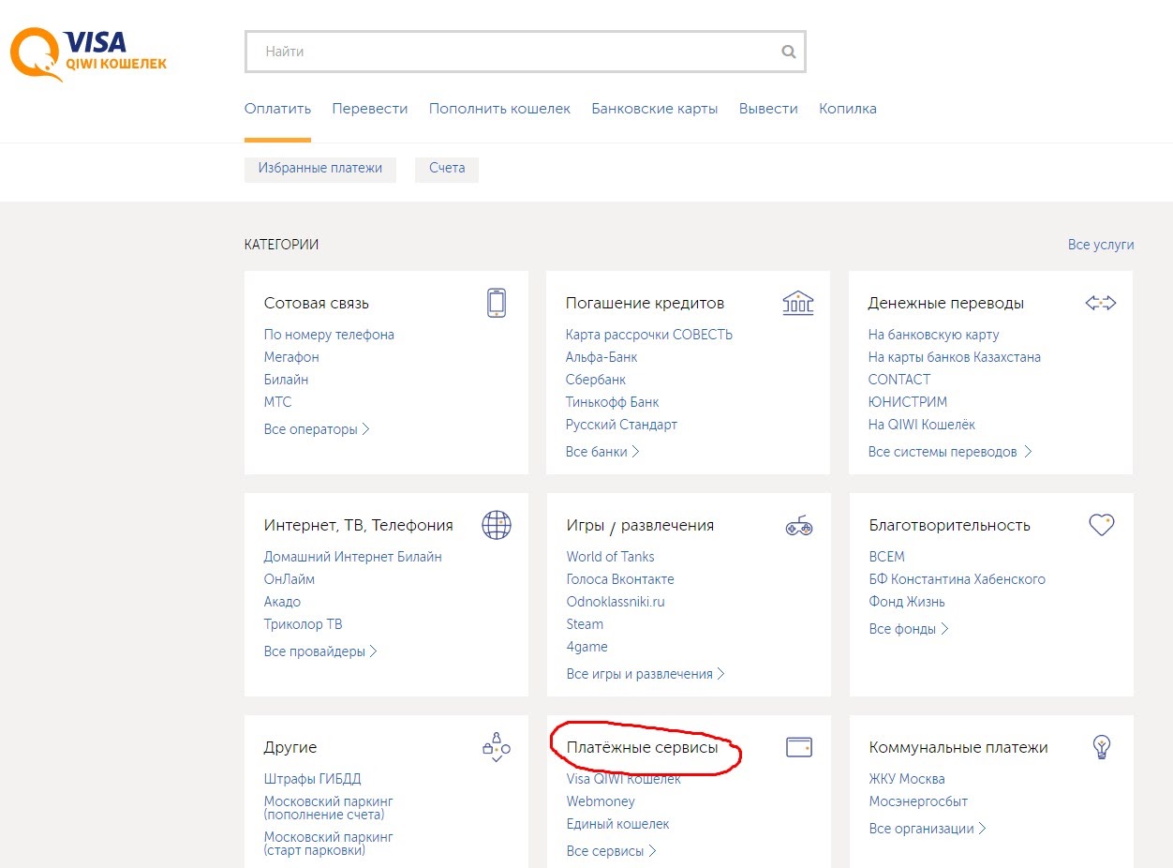Screen dimensions: 1173x868
Task: Click the wallet icon in Платёжные сервисы
Action: pos(799,747)
